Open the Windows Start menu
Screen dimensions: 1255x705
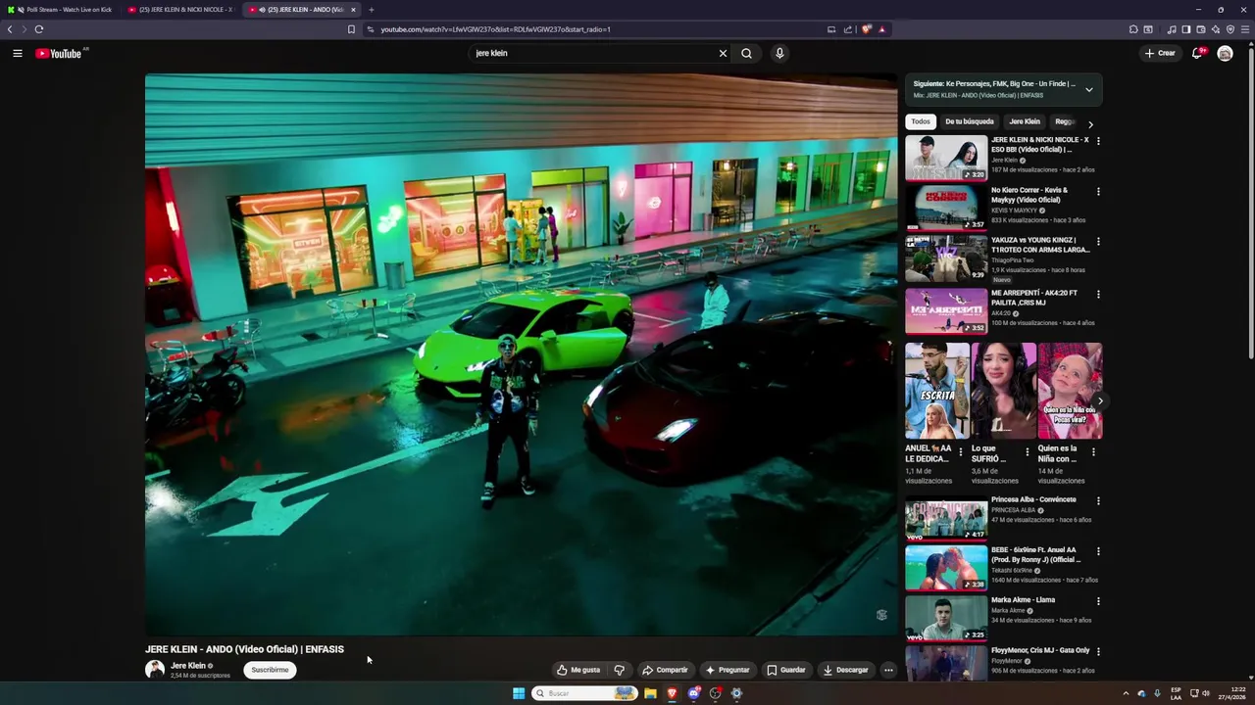coord(519,693)
